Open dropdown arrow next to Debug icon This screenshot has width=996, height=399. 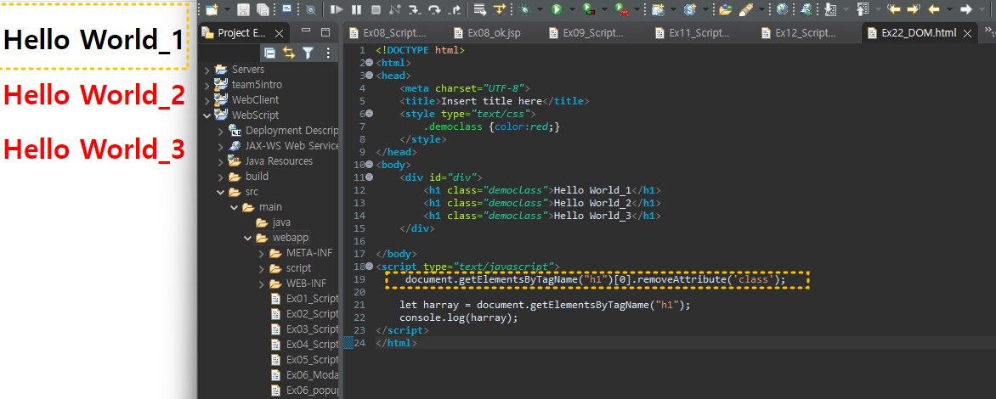click(540, 9)
